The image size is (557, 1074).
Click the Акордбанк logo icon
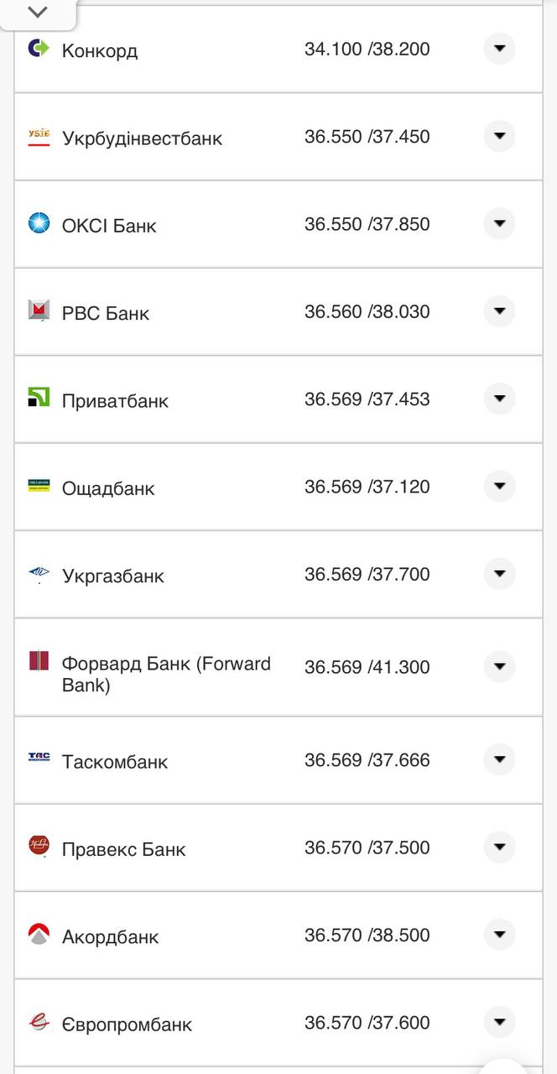pyautogui.click(x=39, y=935)
